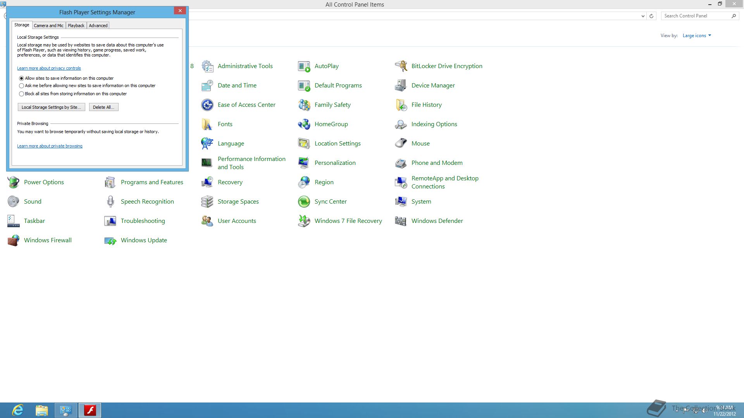The width and height of the screenshot is (744, 418).
Task: Click Local Storage Settings by Site button
Action: pyautogui.click(x=51, y=107)
